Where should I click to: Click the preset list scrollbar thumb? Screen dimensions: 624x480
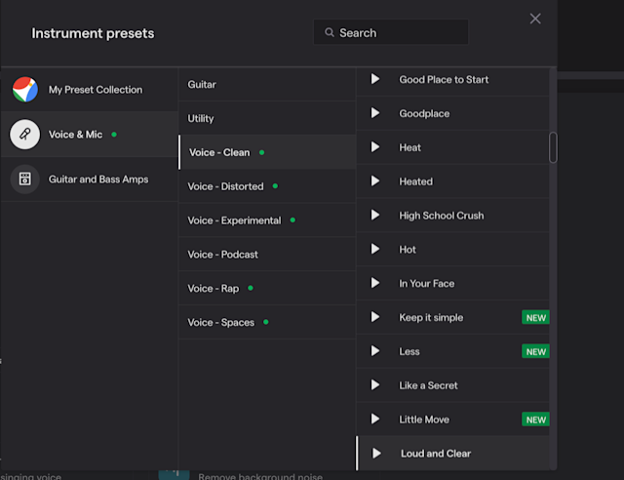(x=553, y=147)
